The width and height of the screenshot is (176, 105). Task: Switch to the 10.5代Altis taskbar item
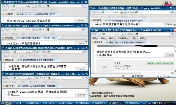(x=66, y=103)
